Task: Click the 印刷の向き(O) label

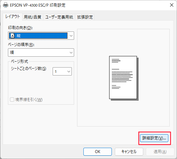Action: click(20, 28)
